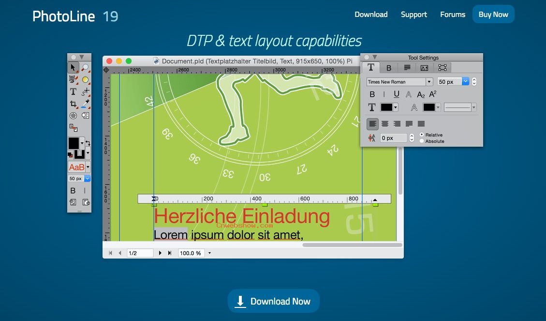The width and height of the screenshot is (546, 321).
Task: Toggle Bold in the toolbox
Action: [73, 190]
